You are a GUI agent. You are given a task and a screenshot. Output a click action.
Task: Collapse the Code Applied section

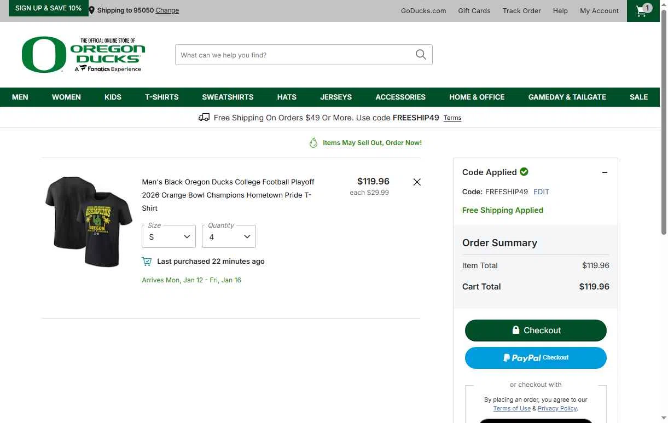605,172
